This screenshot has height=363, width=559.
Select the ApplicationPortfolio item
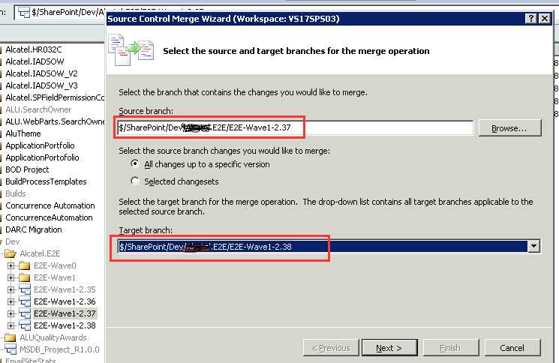(40, 145)
